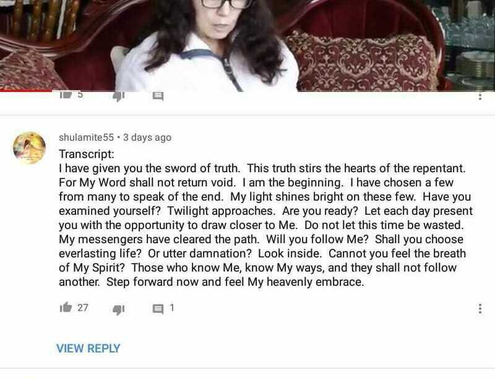Screen dimensions: 495x379
Task: Tap the video showing woman in glasses
Action: pyautogui.click(x=247, y=45)
